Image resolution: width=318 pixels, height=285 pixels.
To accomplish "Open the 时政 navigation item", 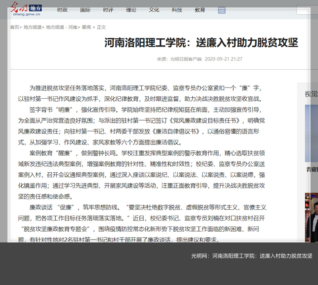I will [x=62, y=10].
